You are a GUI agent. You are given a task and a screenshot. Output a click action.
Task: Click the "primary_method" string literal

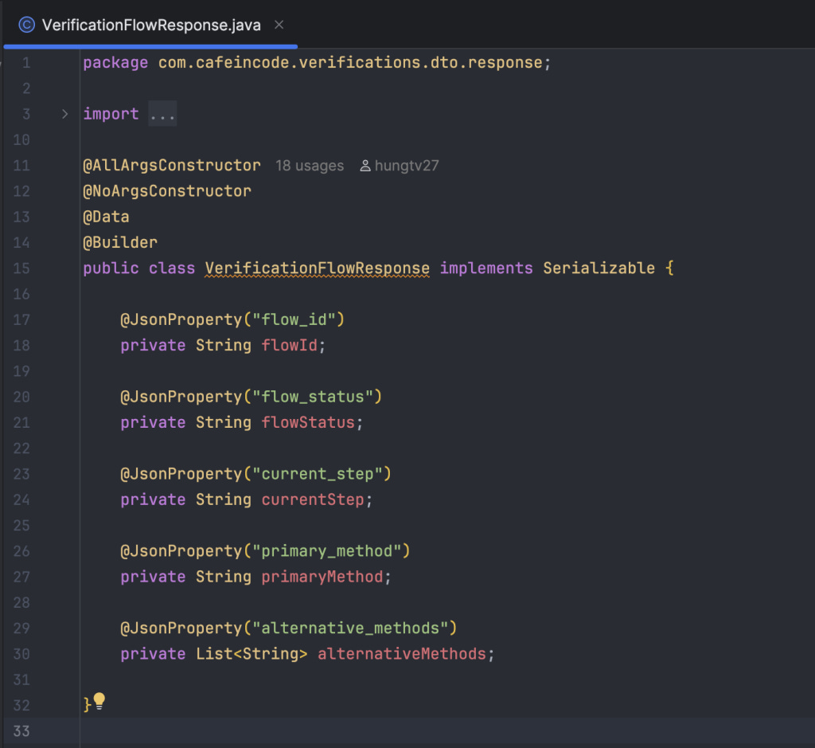(326, 551)
